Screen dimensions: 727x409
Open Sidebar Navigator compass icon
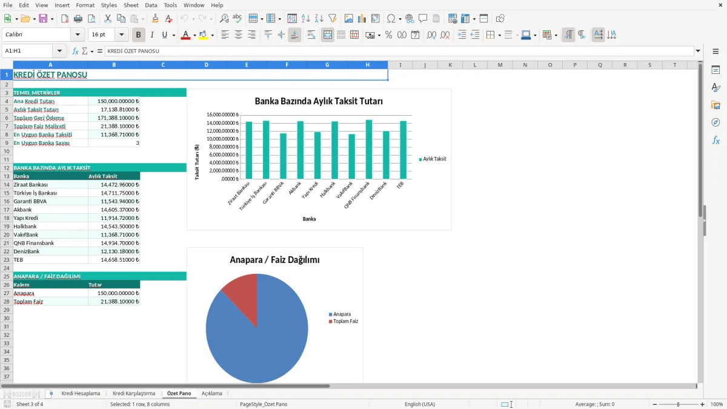(x=715, y=123)
